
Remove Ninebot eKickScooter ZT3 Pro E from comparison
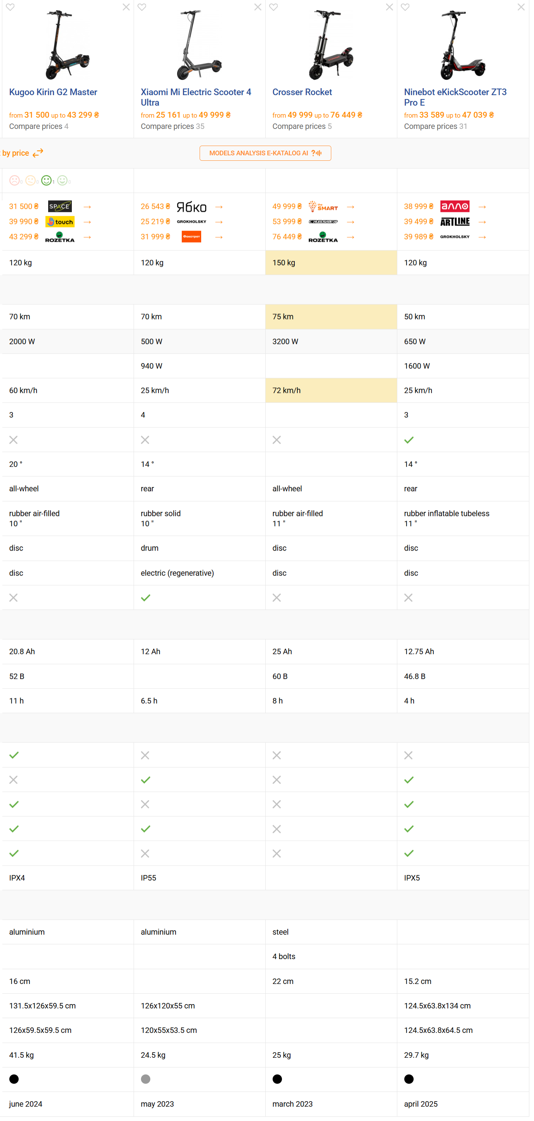click(521, 7)
